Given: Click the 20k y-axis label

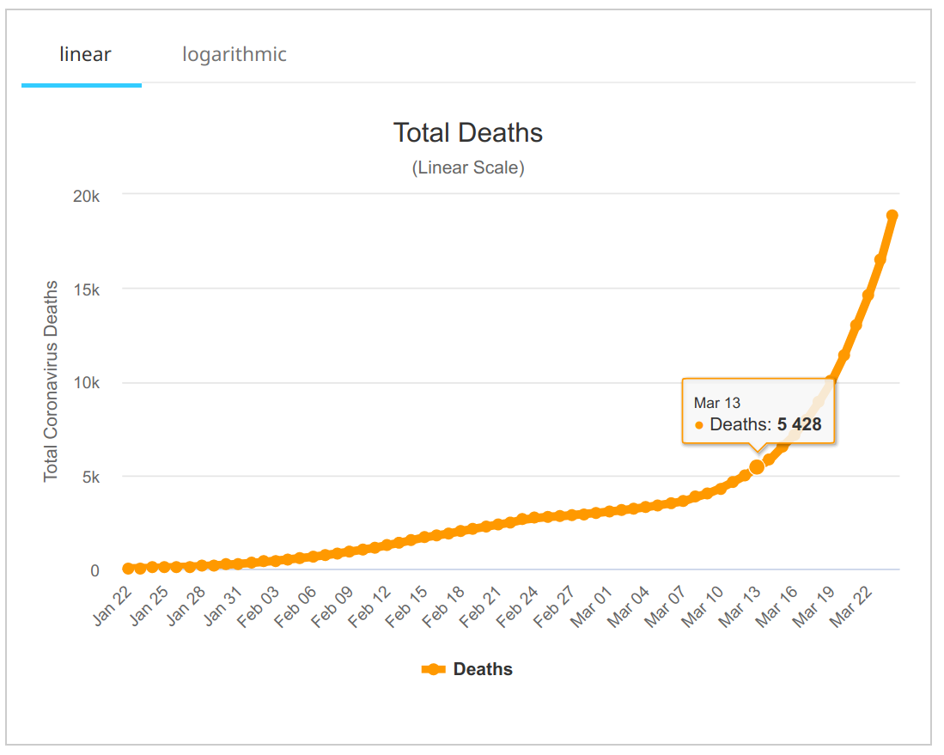Looking at the screenshot, I should 85,196.
